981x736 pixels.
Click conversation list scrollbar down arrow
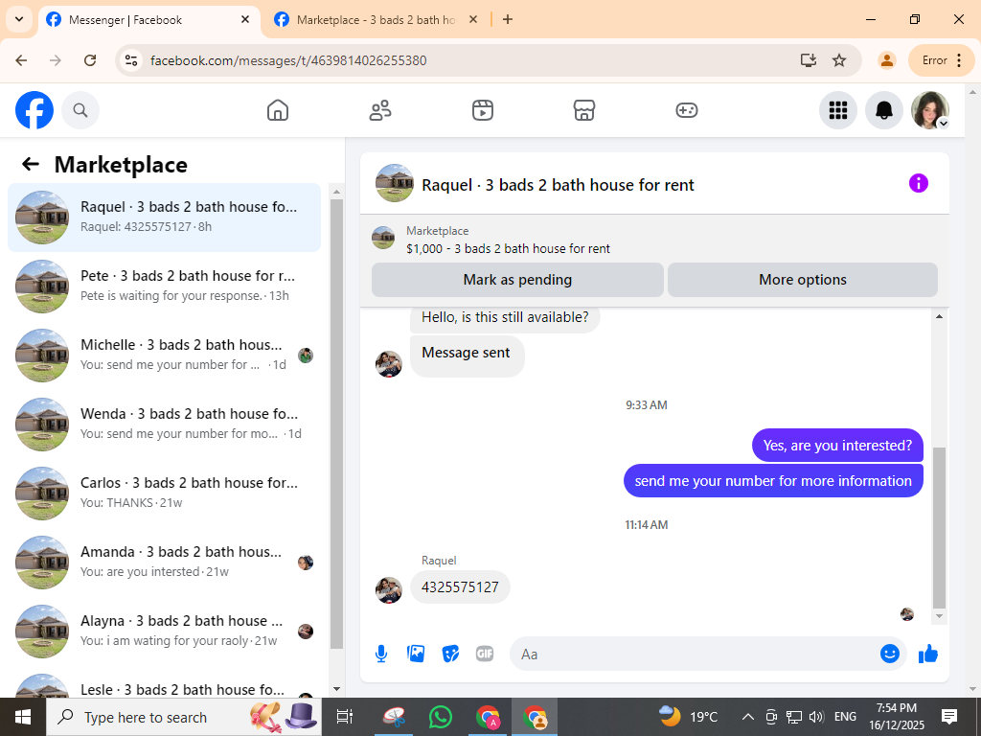(336, 689)
